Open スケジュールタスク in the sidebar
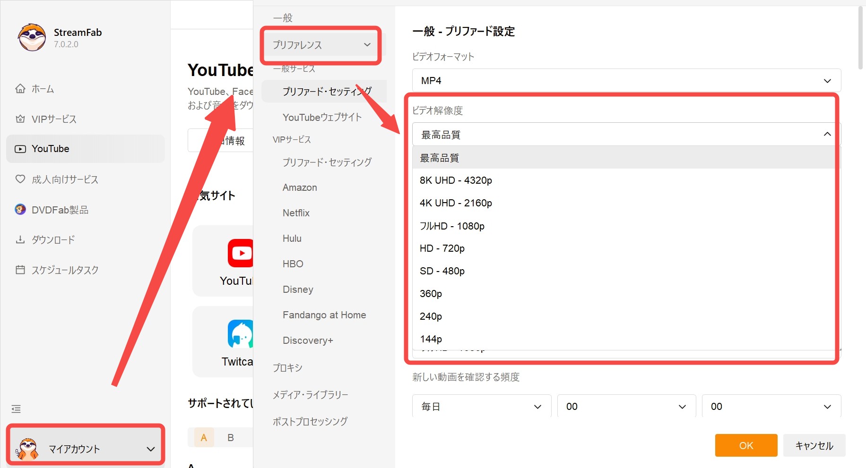Screen dimensions: 866x468 pos(85,270)
